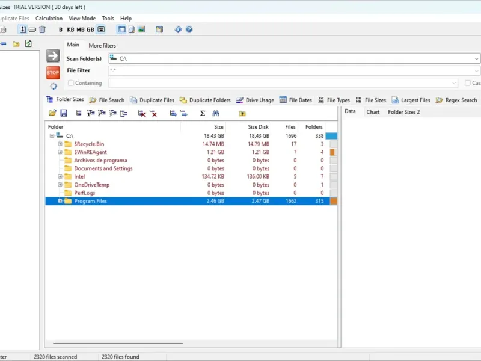Toggle the folder tree pane icon
Image resolution: width=481 pixels, height=361 pixels.
pos(122,29)
